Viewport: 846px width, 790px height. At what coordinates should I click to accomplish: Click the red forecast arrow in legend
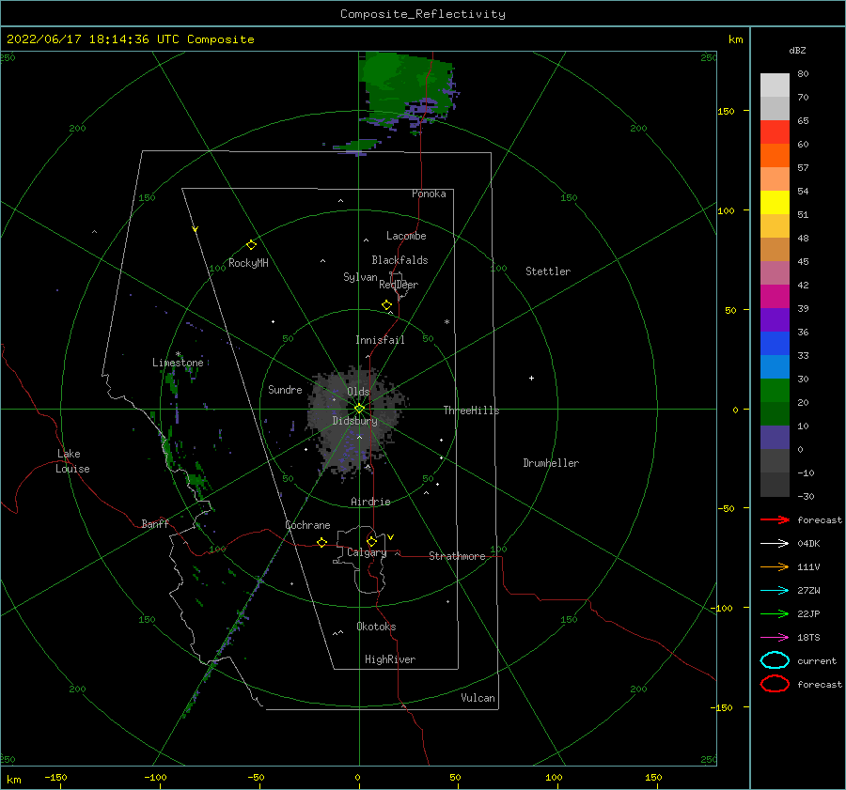click(775, 519)
